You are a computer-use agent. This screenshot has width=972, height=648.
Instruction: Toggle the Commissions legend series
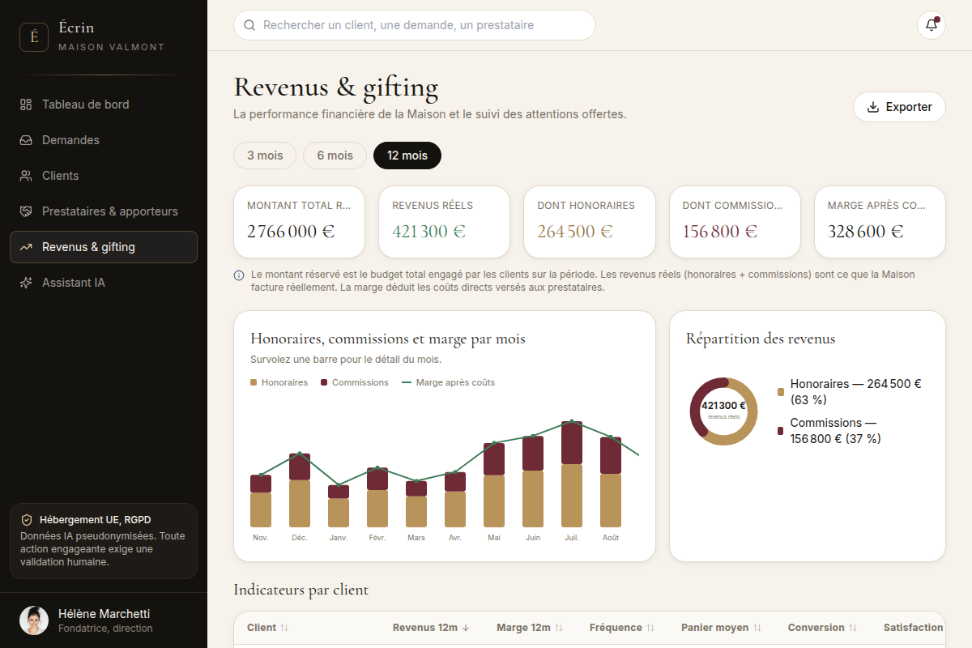coord(355,382)
